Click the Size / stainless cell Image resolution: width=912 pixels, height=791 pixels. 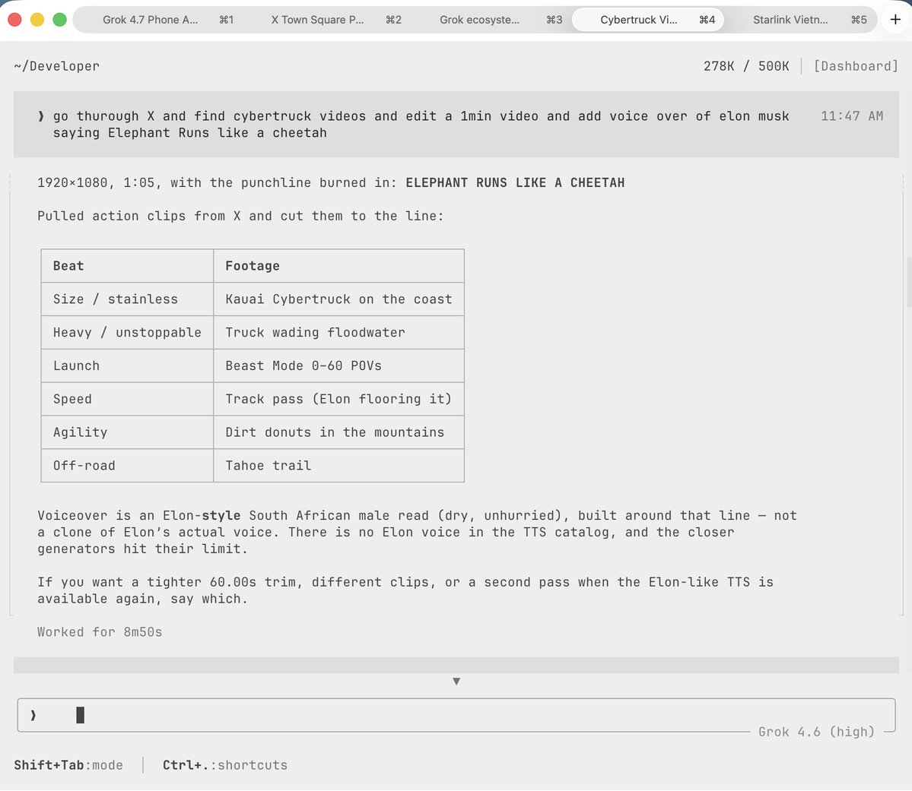pos(127,299)
